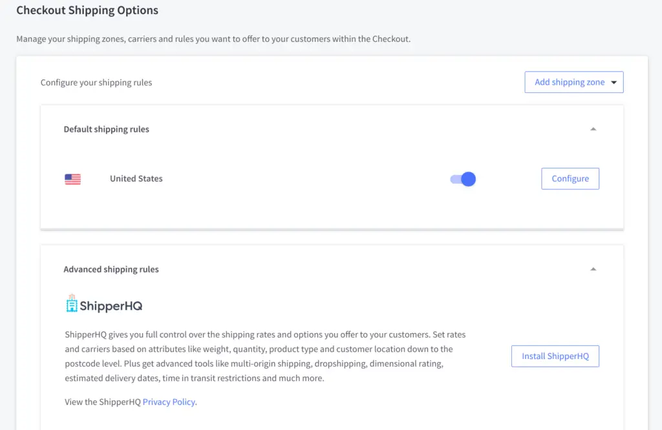Collapse the Default shipping rules section
The image size is (662, 430).
[x=593, y=129]
